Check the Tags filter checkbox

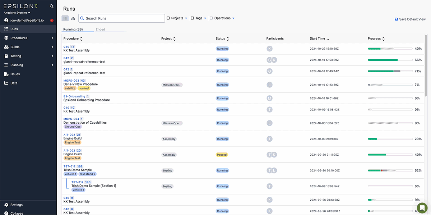[192, 18]
